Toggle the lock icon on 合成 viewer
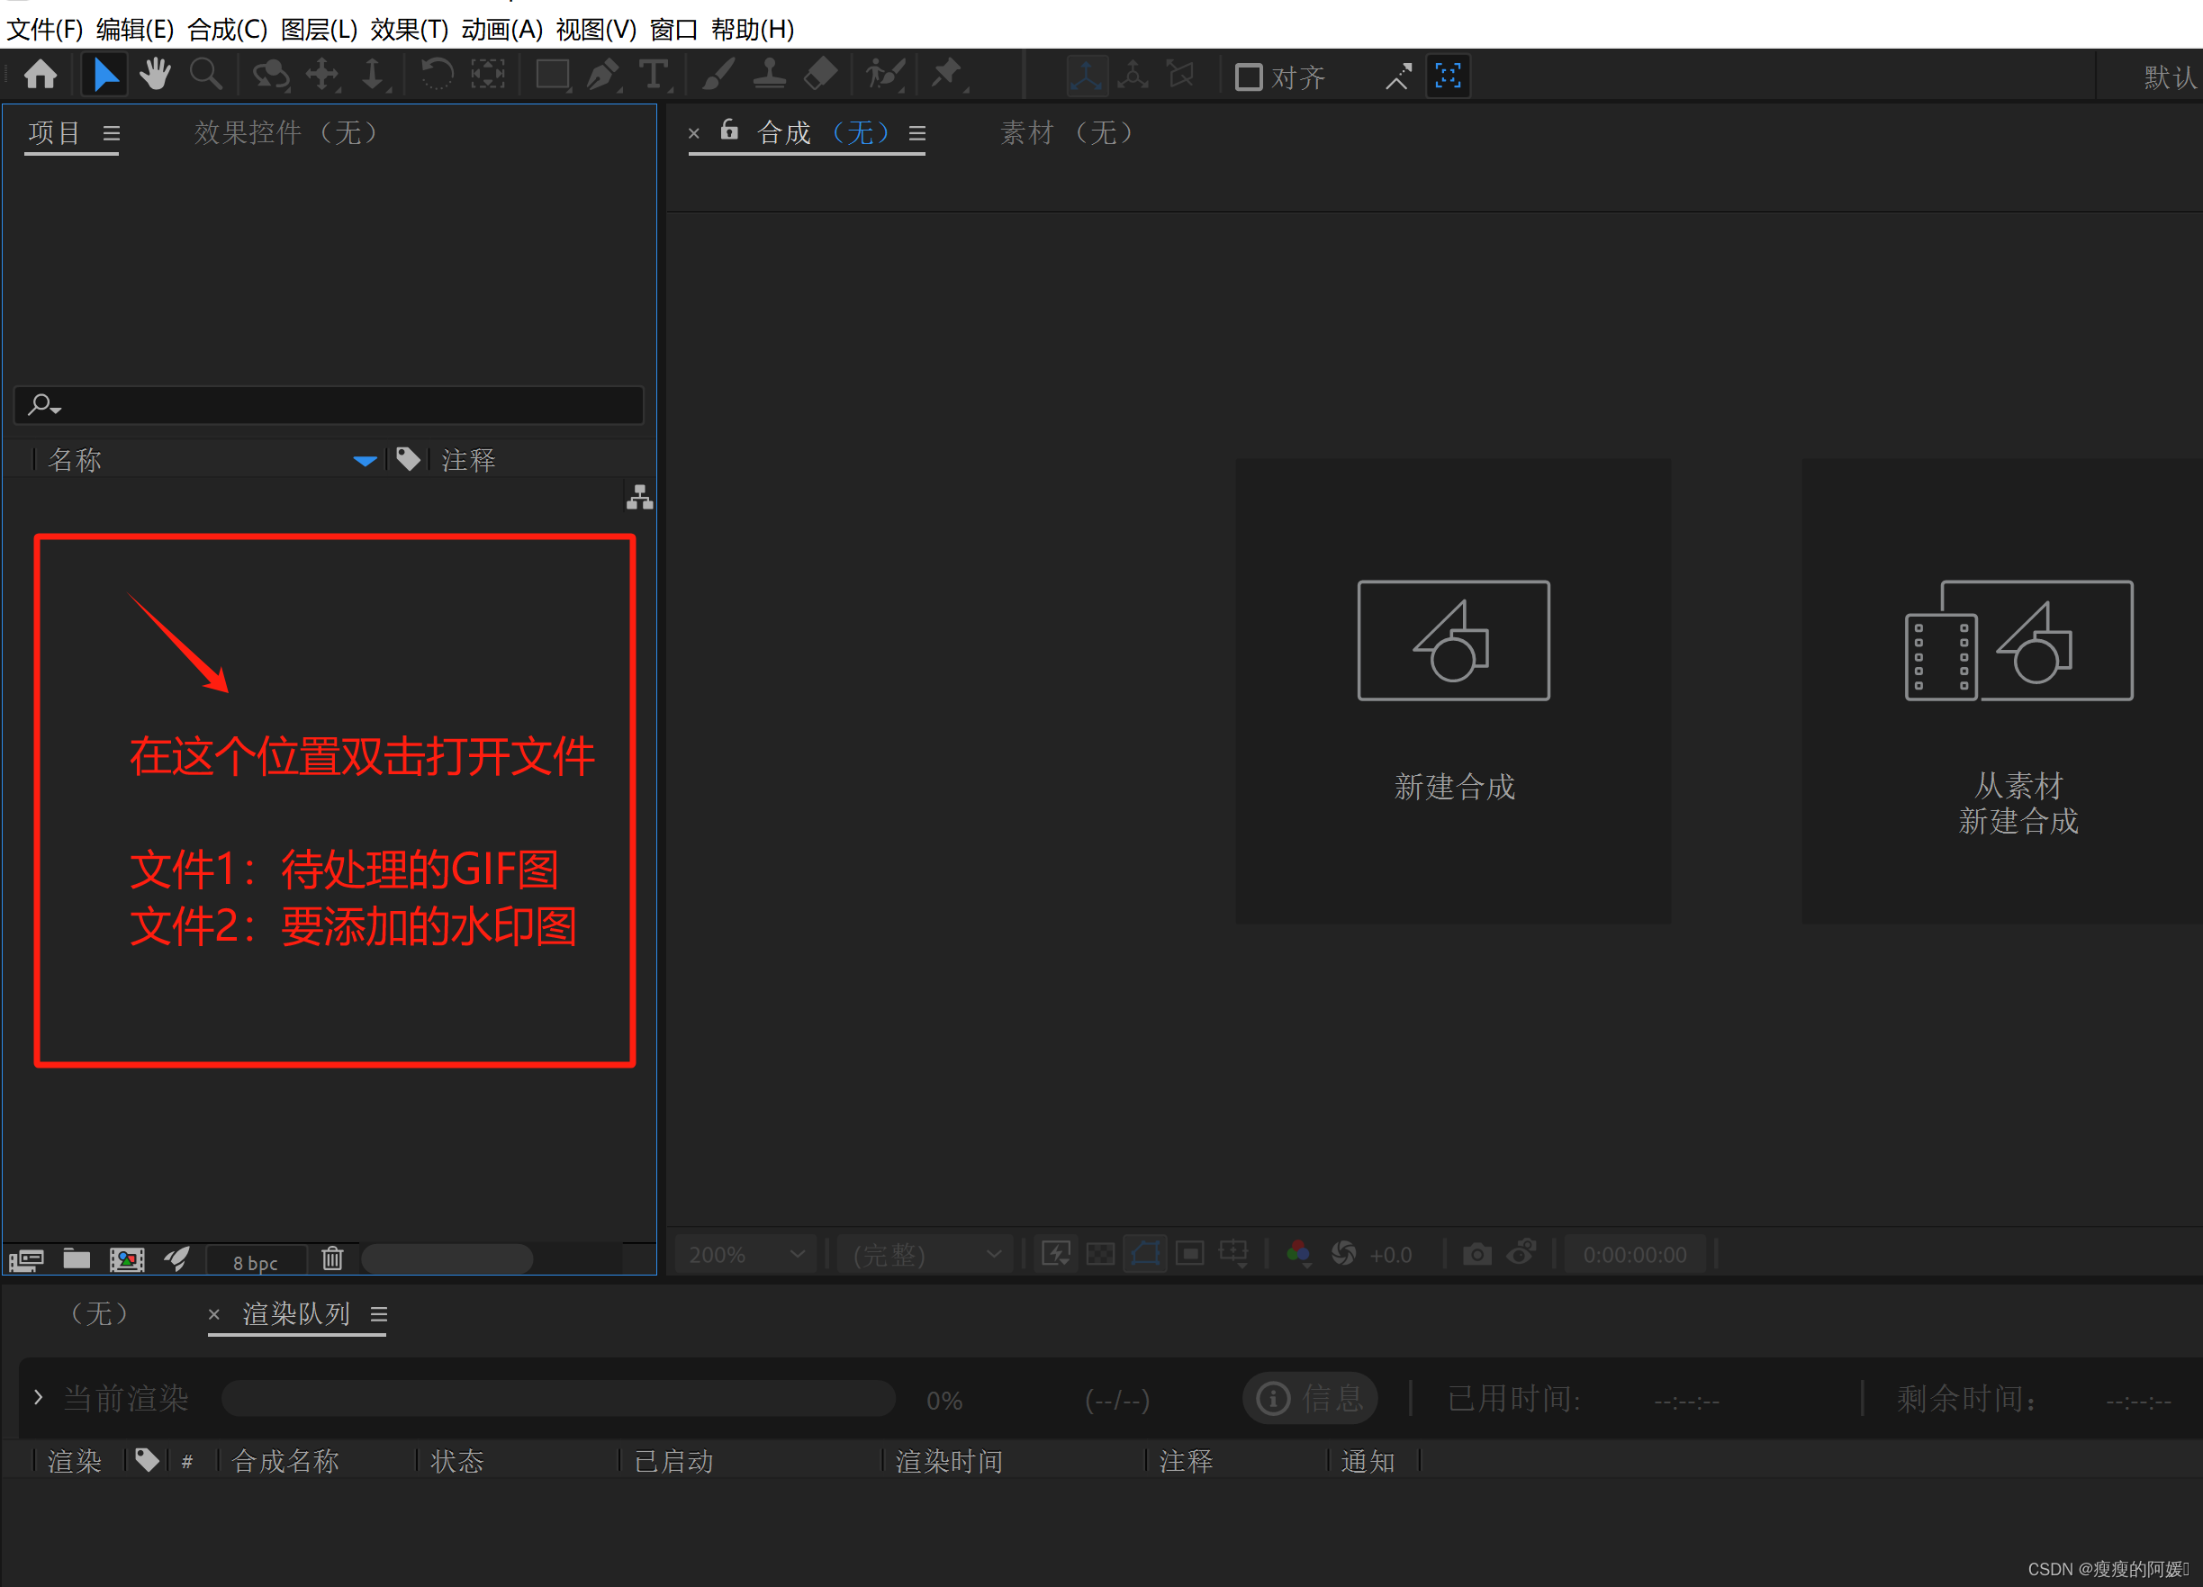2203x1587 pixels. coord(728,131)
